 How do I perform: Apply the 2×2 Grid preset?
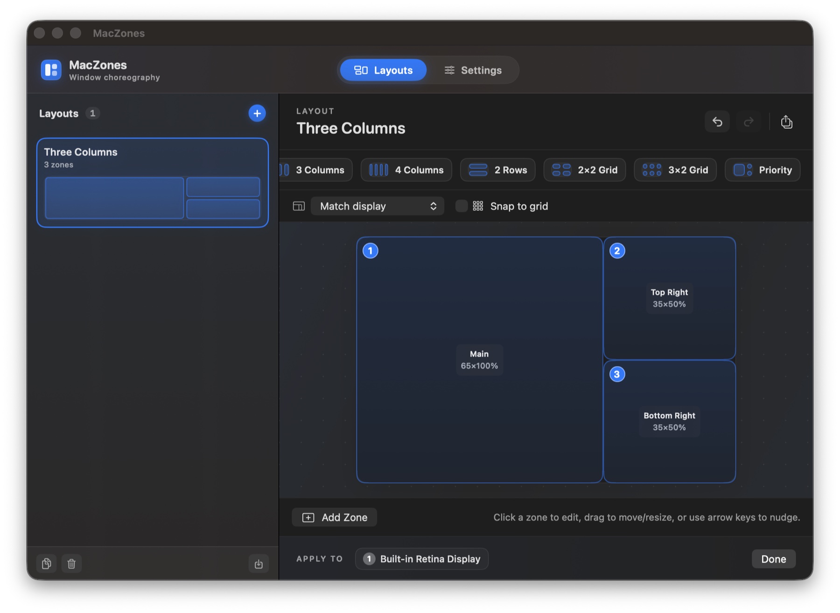point(585,170)
